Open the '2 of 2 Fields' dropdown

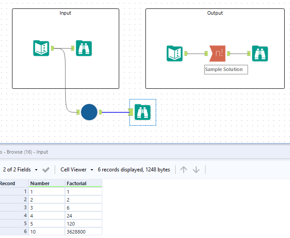tap(20, 170)
